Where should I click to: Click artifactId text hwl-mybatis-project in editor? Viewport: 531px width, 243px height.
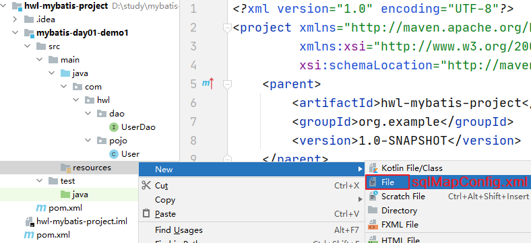pos(451,102)
